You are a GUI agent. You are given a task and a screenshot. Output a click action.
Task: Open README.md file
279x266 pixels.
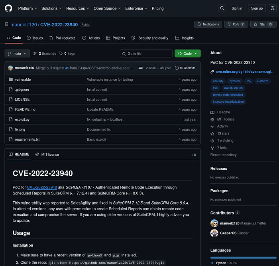25,109
